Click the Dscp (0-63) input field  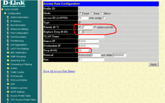(x=83, y=50)
